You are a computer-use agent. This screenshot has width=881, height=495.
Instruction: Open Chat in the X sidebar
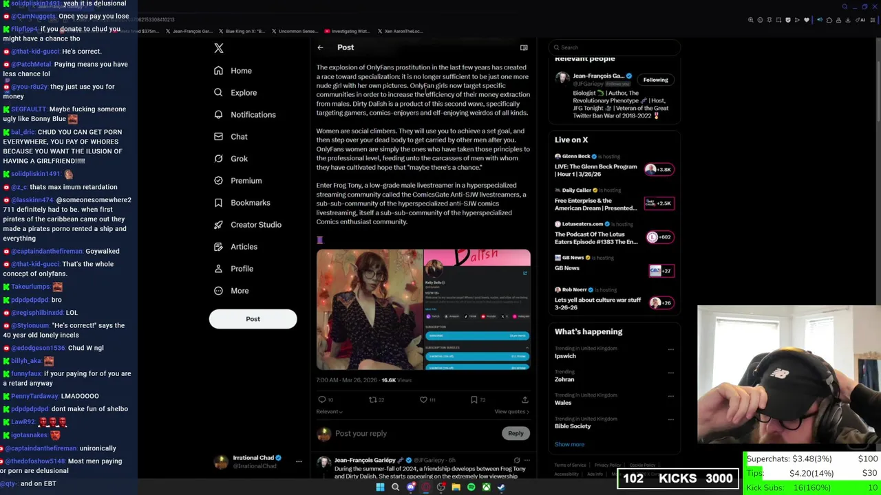231,137
